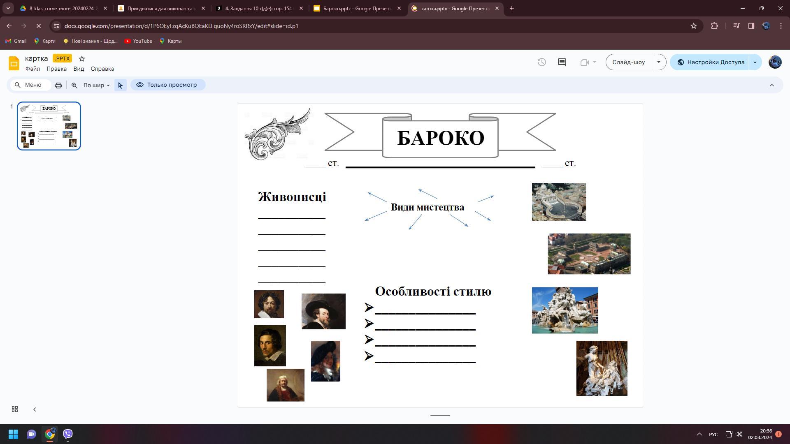Switch to 8_klas_corne_more tab
The width and height of the screenshot is (790, 444).
(x=63, y=8)
